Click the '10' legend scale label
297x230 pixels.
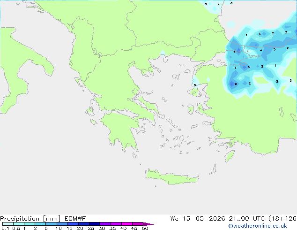coord(59,228)
